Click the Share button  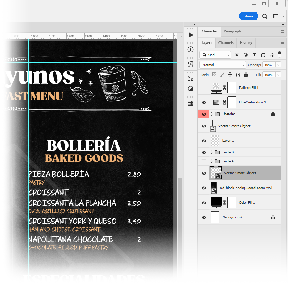click(248, 16)
